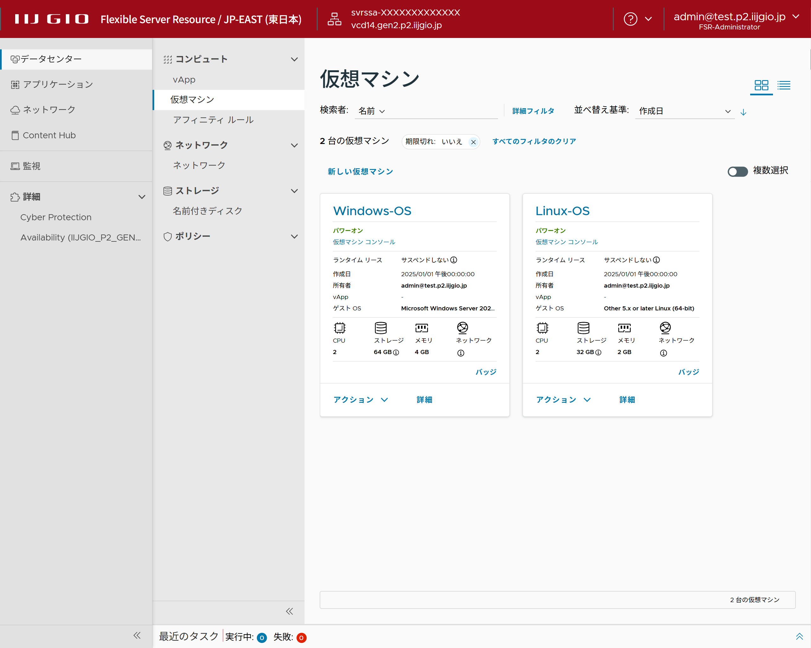Open the sort-by creation date dropdown

coord(684,111)
